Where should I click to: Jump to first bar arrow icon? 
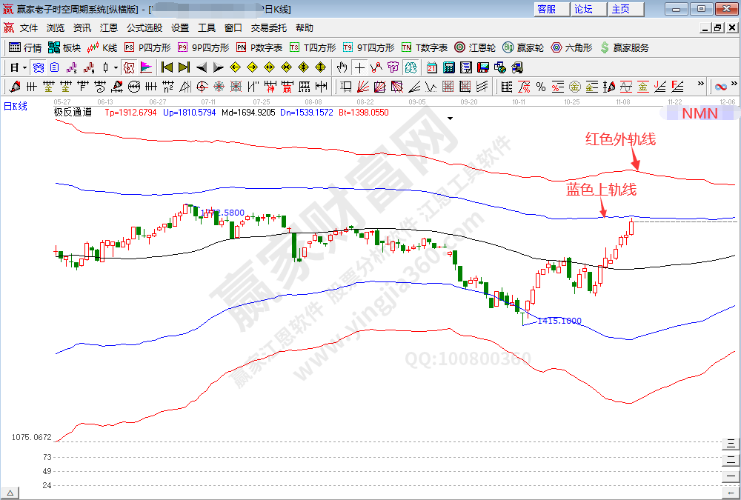tap(167, 67)
